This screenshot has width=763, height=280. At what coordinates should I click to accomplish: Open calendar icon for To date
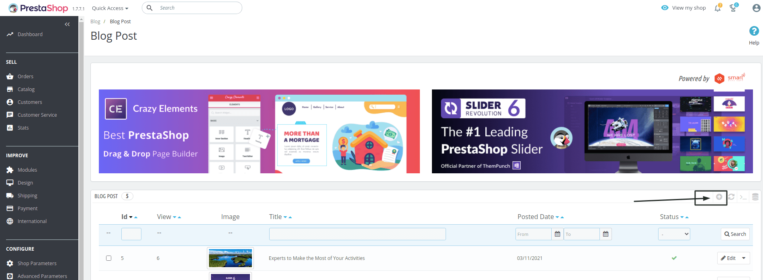(x=605, y=234)
